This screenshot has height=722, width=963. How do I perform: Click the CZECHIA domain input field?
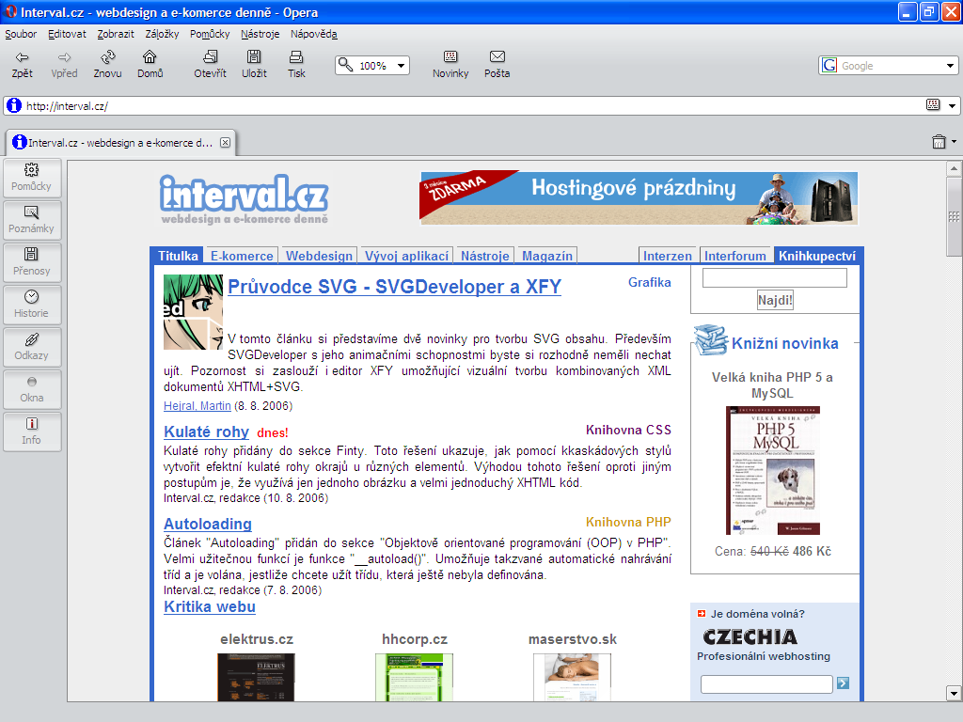point(766,684)
